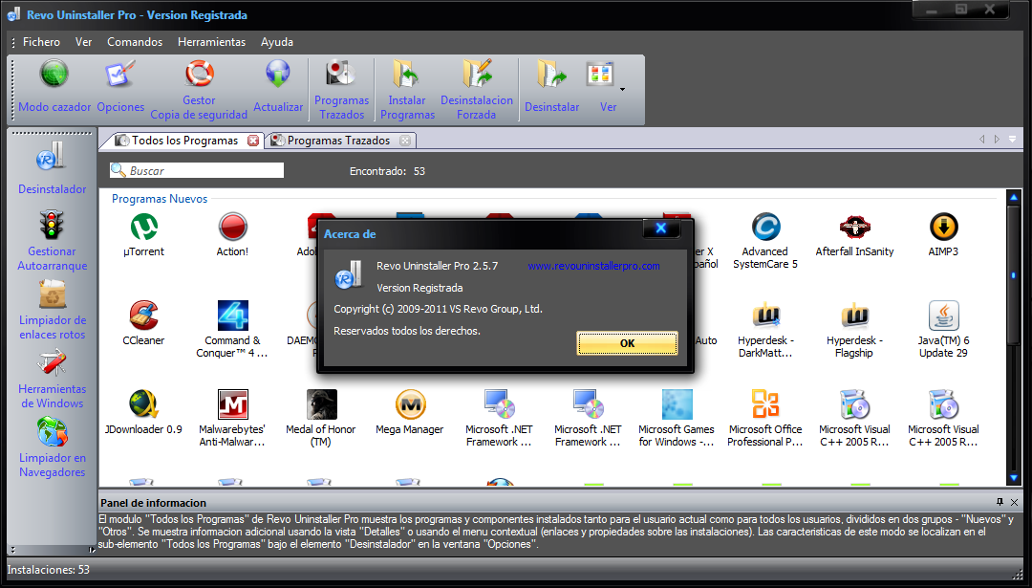Click the Actualizar toolbar button
Viewport: 1032px width, 588px height.
pyautogui.click(x=278, y=87)
